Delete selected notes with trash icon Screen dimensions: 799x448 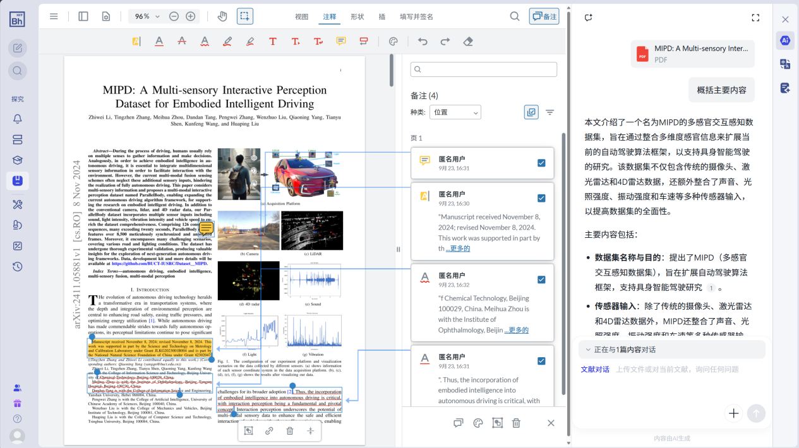pos(516,423)
